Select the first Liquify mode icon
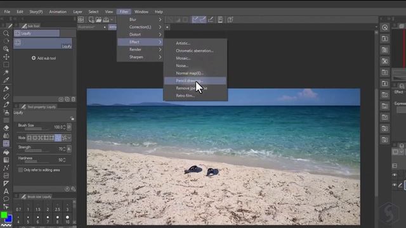 [x=29, y=138]
